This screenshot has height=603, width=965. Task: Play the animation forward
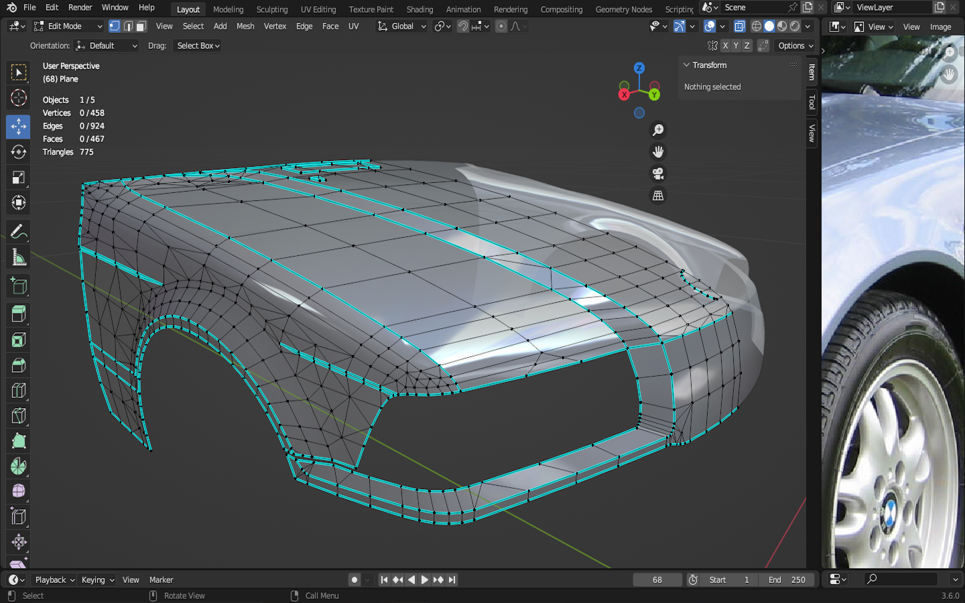coord(425,580)
